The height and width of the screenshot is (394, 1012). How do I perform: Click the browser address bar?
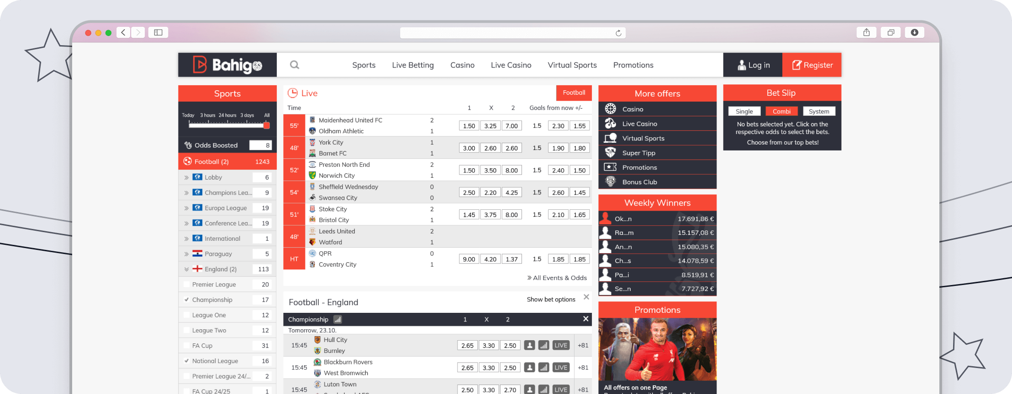point(512,33)
